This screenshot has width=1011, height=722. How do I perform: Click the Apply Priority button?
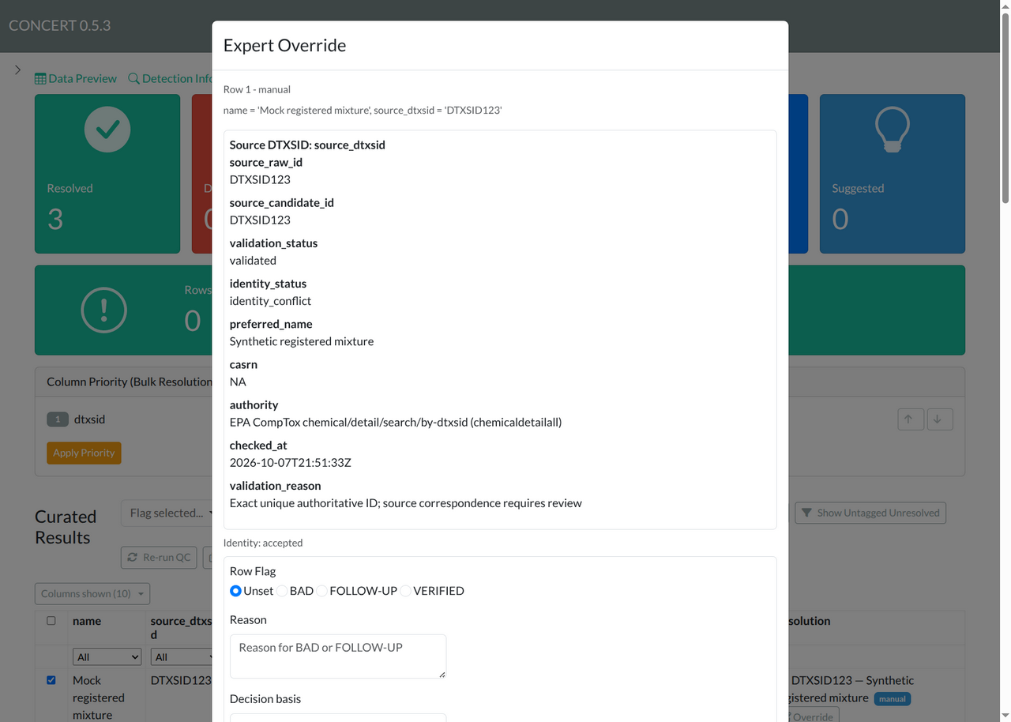pos(84,453)
